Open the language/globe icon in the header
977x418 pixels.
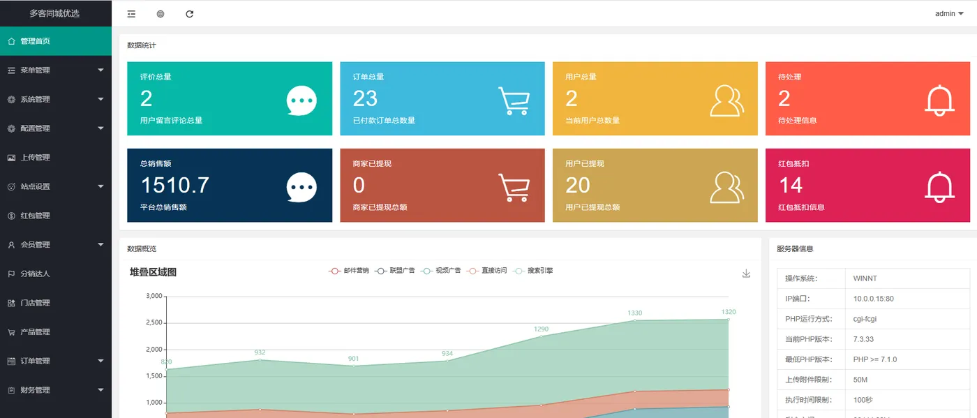click(160, 13)
